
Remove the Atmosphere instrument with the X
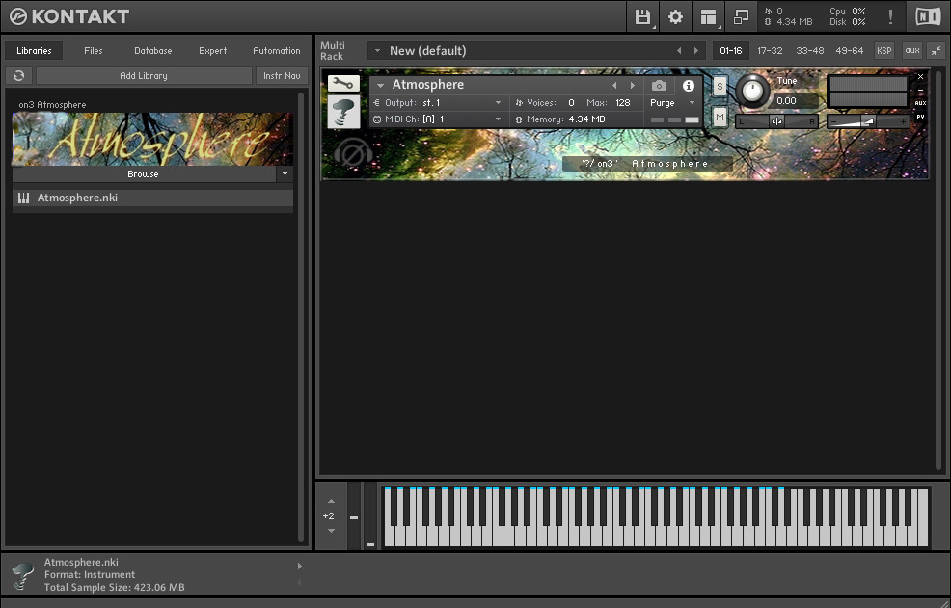point(920,77)
